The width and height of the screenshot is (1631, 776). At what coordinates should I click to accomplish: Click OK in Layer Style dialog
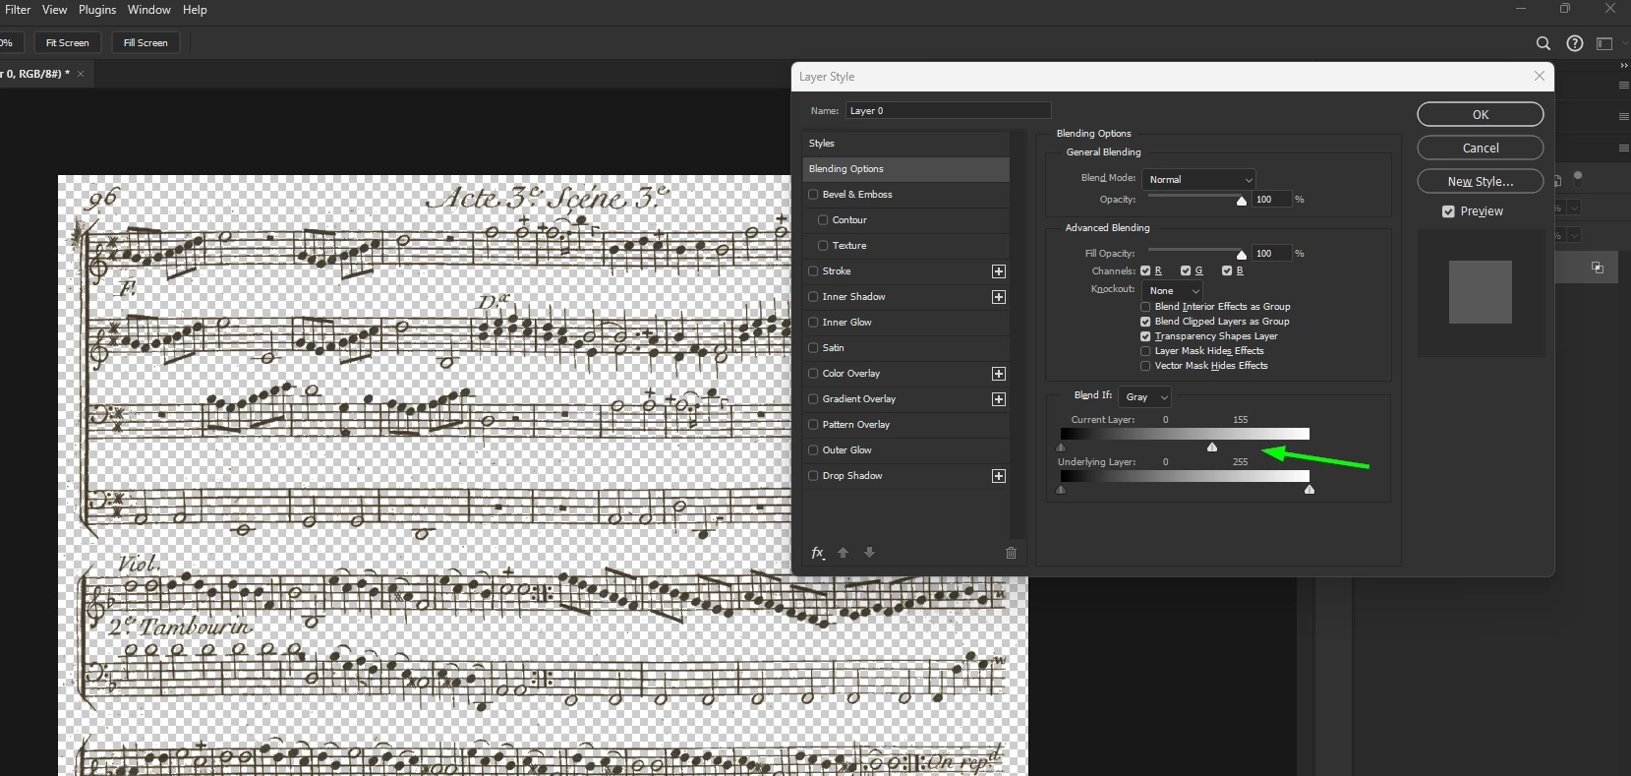point(1481,115)
